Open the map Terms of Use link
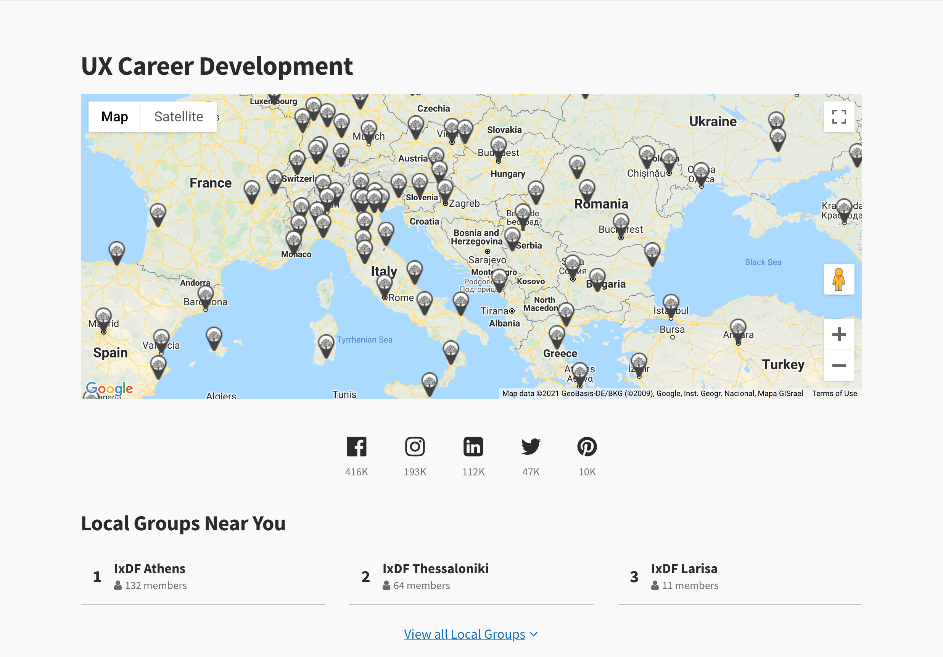The height and width of the screenshot is (657, 943). point(834,393)
